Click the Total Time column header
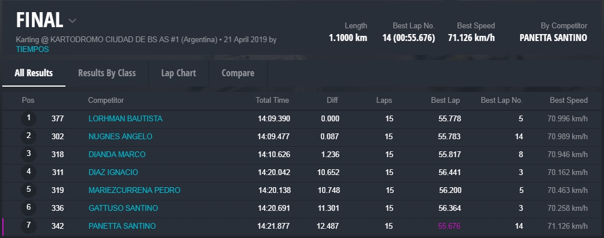Screen dimensions: 604x238 (272, 101)
